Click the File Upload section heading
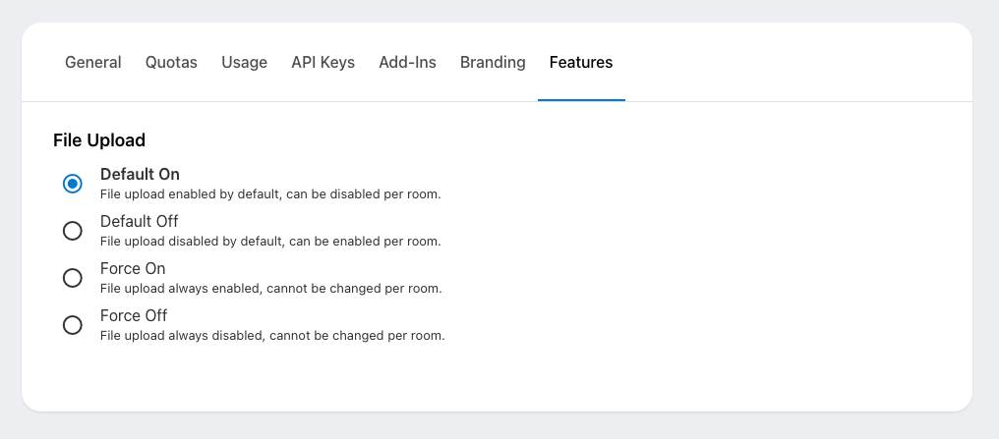 [99, 140]
